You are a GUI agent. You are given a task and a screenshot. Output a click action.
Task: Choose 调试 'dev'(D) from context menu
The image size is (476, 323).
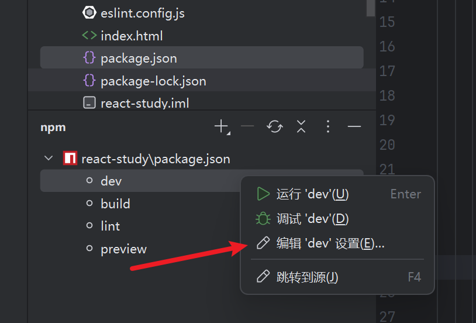pyautogui.click(x=337, y=218)
